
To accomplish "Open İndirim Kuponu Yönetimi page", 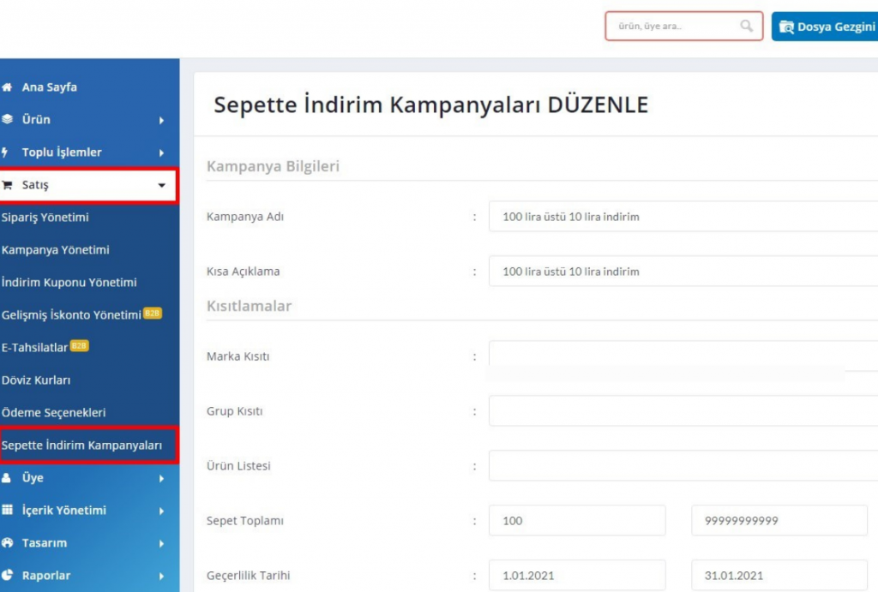I will [x=69, y=283].
